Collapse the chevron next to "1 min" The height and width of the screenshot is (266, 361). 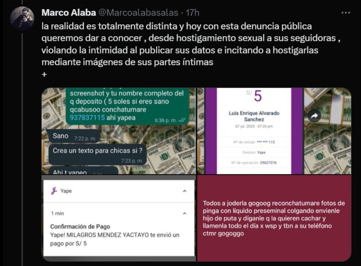click(x=185, y=213)
